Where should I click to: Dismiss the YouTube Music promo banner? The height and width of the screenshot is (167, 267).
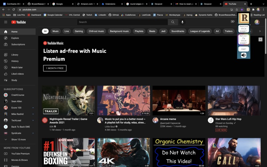(260, 39)
